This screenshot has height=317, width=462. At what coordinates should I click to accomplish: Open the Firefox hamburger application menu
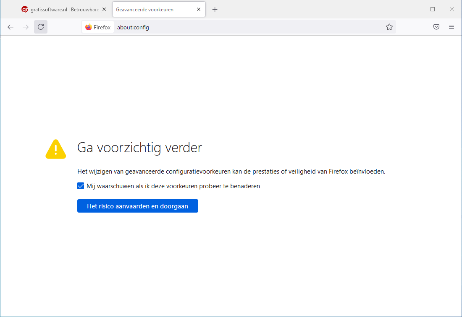tap(451, 27)
